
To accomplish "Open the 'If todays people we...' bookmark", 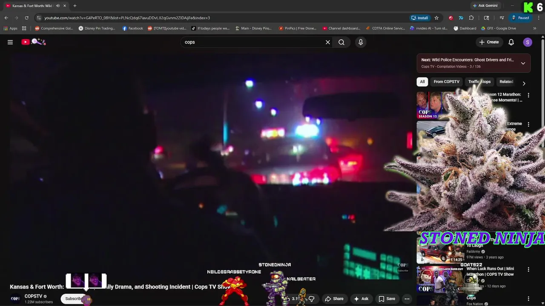I will point(210,28).
